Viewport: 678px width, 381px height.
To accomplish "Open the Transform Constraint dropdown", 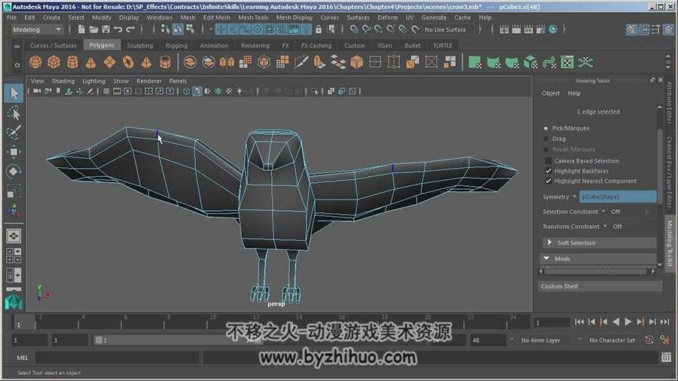I will pyautogui.click(x=605, y=227).
